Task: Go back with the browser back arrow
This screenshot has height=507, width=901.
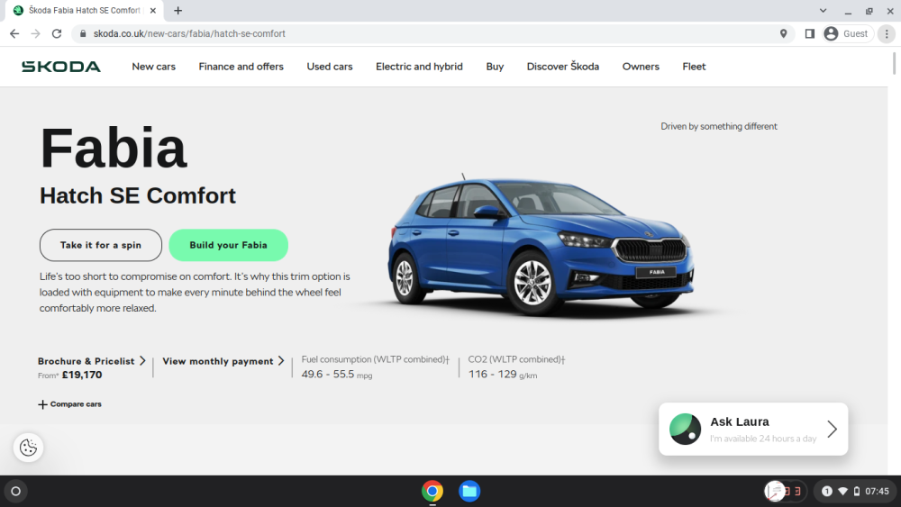Action: point(14,34)
